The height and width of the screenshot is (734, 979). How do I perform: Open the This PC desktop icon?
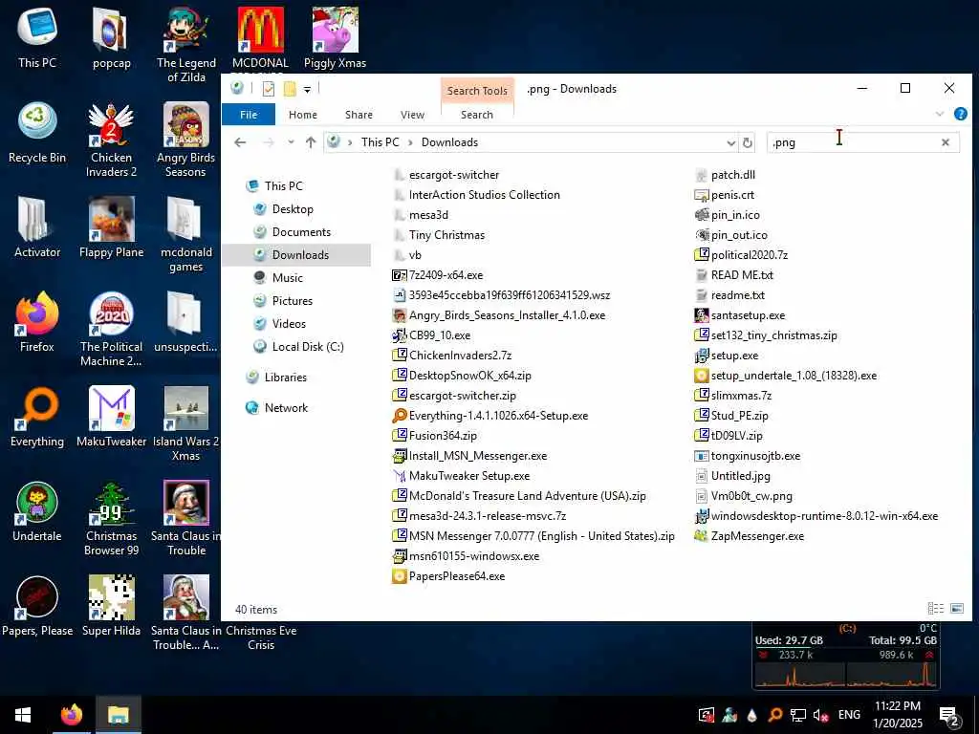[37, 38]
